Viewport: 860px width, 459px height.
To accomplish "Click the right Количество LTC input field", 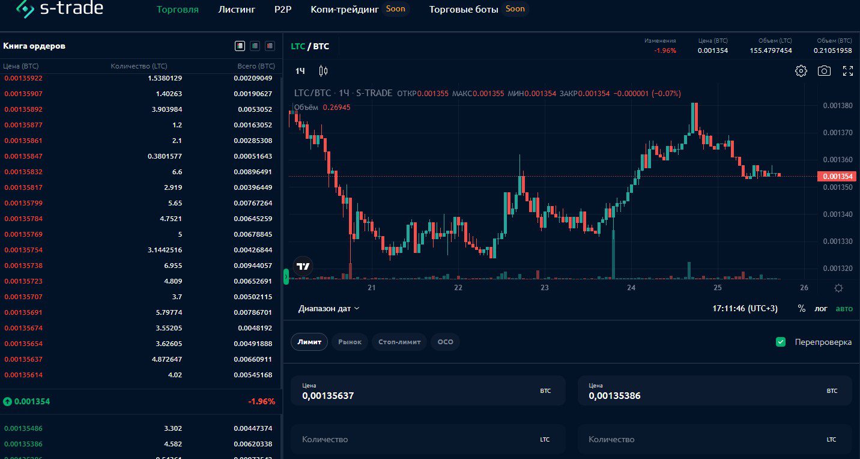I will (x=715, y=439).
